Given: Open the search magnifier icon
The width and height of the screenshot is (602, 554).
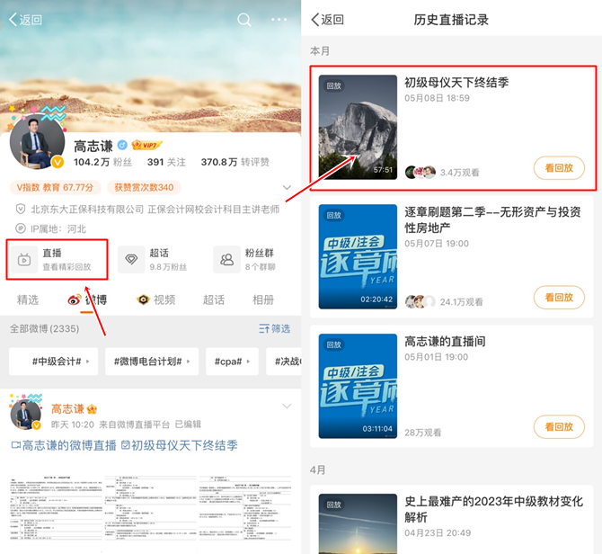Looking at the screenshot, I should pos(243,19).
